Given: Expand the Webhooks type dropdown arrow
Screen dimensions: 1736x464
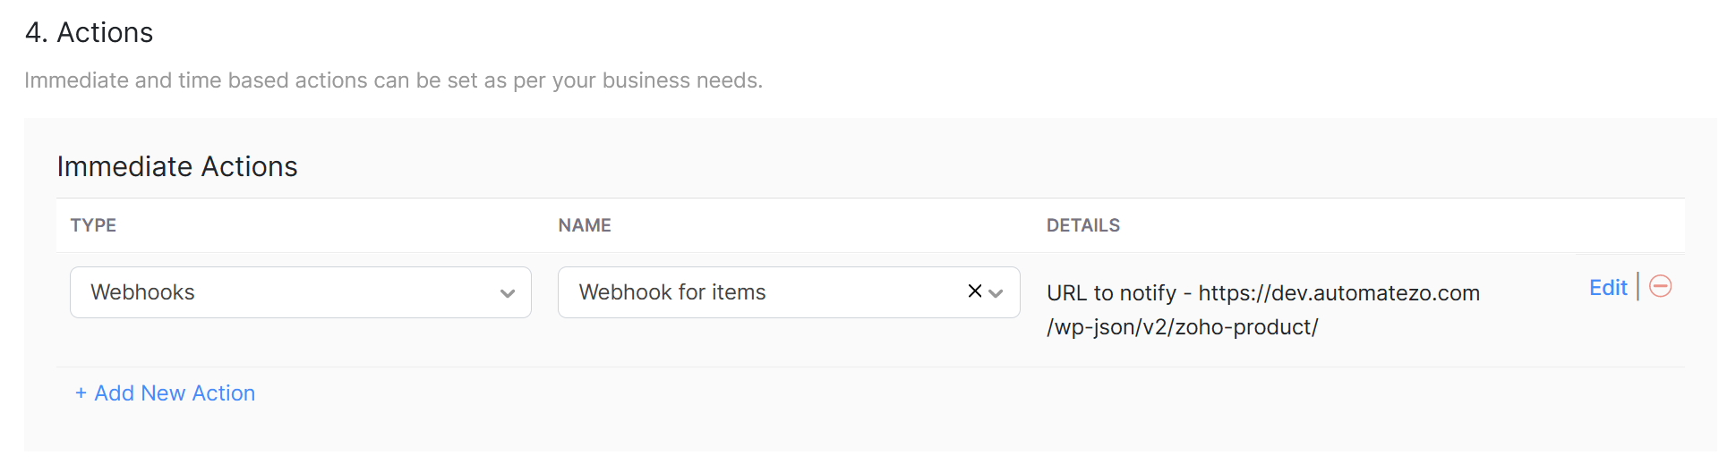Looking at the screenshot, I should tap(508, 293).
